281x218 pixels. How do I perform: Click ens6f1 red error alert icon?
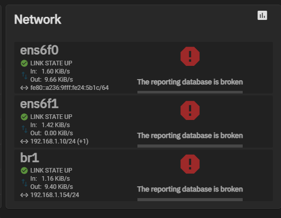click(x=190, y=110)
